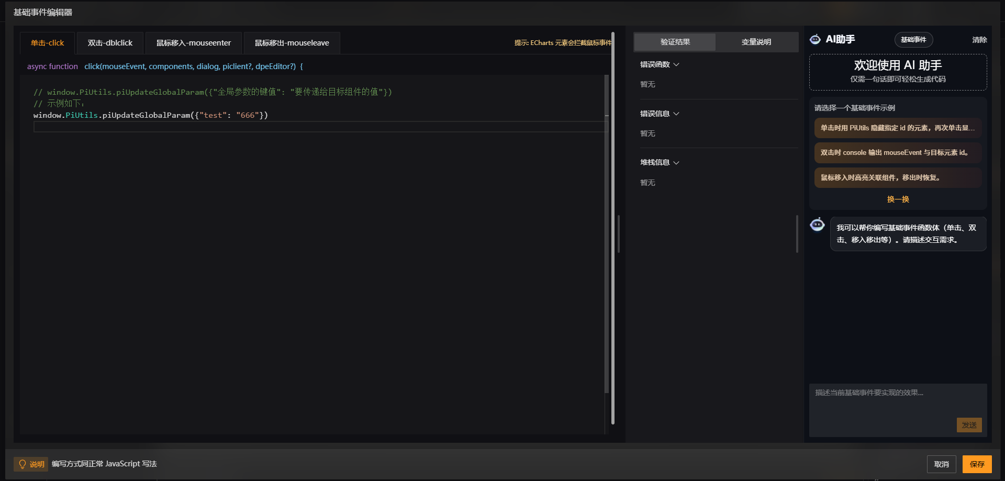The width and height of the screenshot is (1005, 481).
Task: Click the 提示: ECharts 元素会拦截鼠标事件 hint text
Action: tap(563, 43)
